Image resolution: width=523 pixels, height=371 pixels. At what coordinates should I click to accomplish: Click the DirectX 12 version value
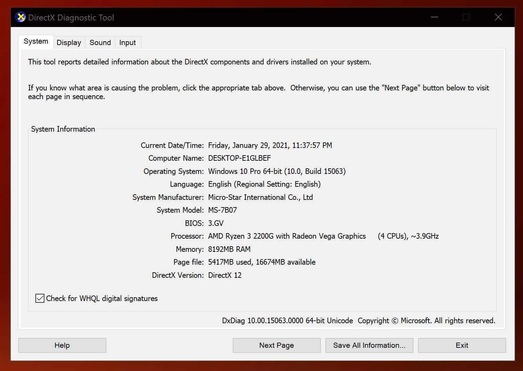click(x=225, y=275)
